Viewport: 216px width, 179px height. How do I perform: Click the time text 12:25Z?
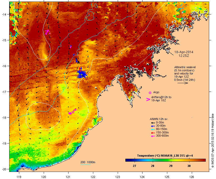point(184,56)
